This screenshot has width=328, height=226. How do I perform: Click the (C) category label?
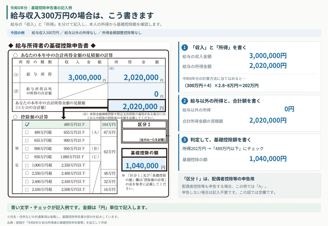pos(95,157)
